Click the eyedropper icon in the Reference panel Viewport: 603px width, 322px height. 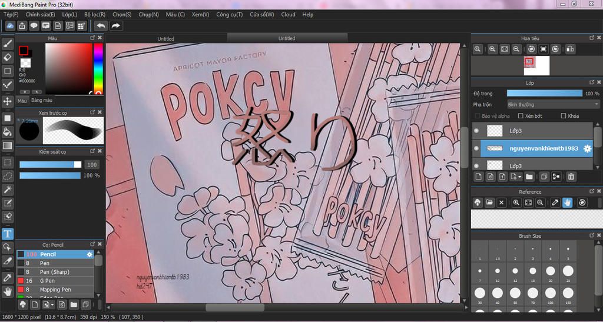click(x=555, y=203)
